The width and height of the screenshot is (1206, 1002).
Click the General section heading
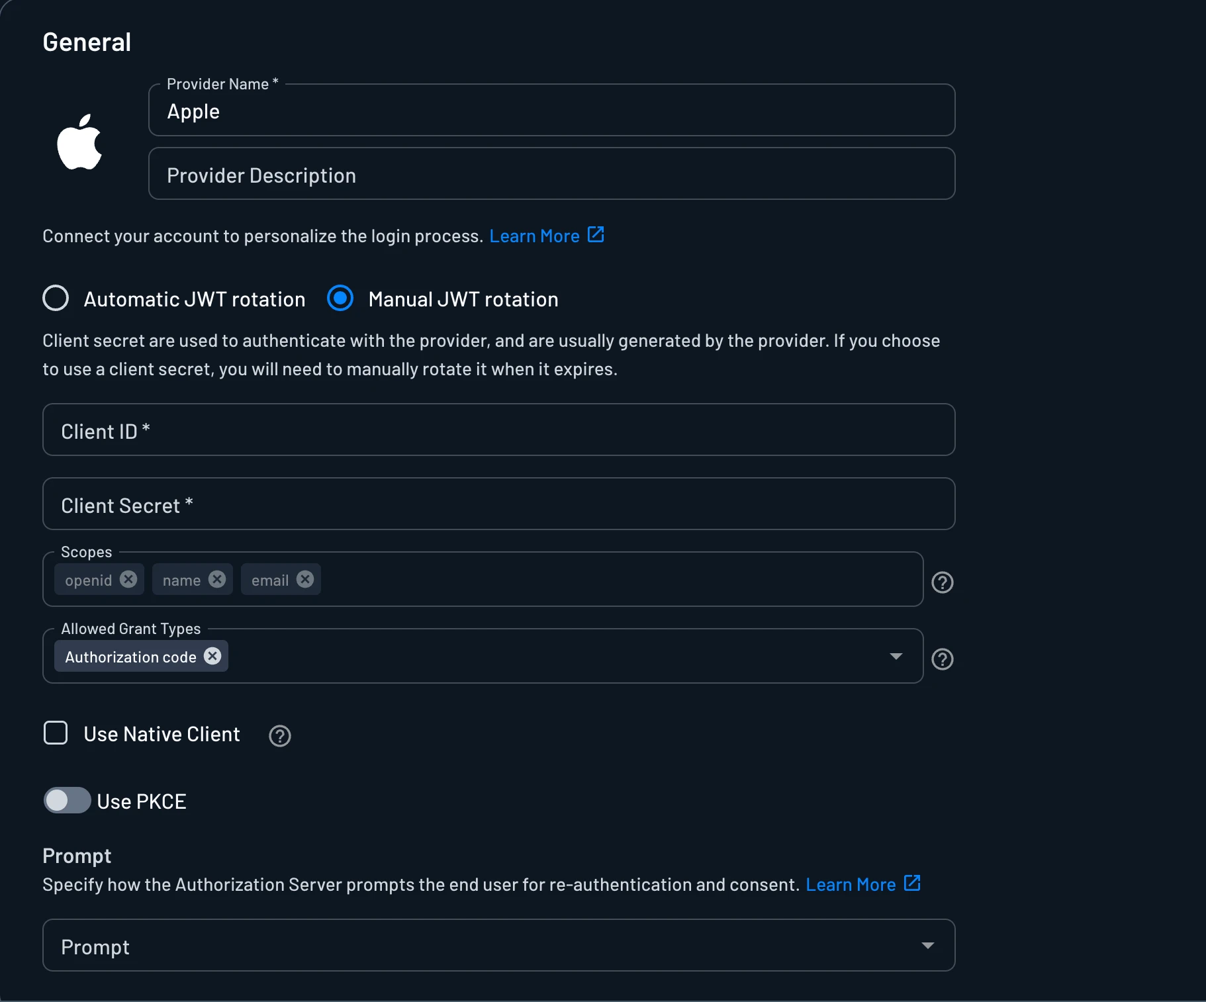pos(87,42)
